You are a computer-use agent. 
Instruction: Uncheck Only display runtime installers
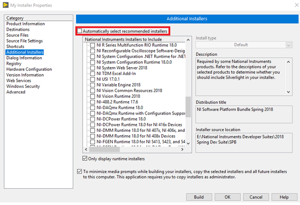coord(85,159)
